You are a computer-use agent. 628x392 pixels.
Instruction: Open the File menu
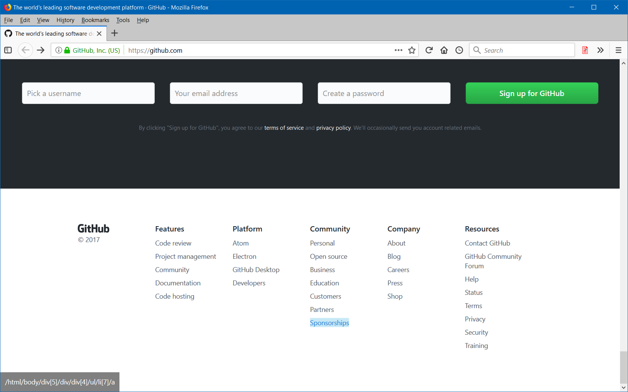[x=8, y=20]
